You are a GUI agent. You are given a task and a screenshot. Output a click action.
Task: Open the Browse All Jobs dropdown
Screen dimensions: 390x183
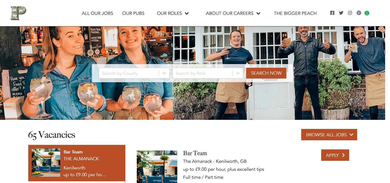(x=329, y=135)
